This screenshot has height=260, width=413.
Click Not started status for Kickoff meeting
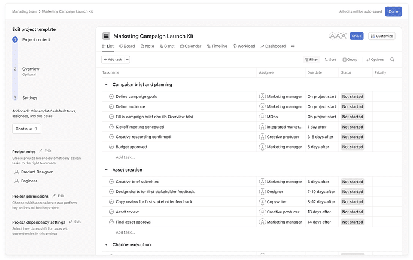pos(352,127)
